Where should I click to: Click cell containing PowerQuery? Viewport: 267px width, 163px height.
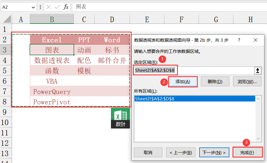[52, 91]
